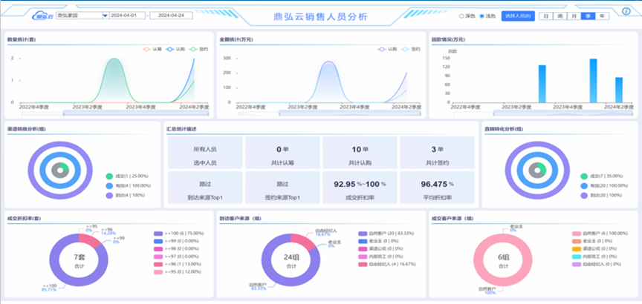Toggle 到访(20 | 100%) legend item
The height and width of the screenshot is (304, 642).
click(602, 196)
